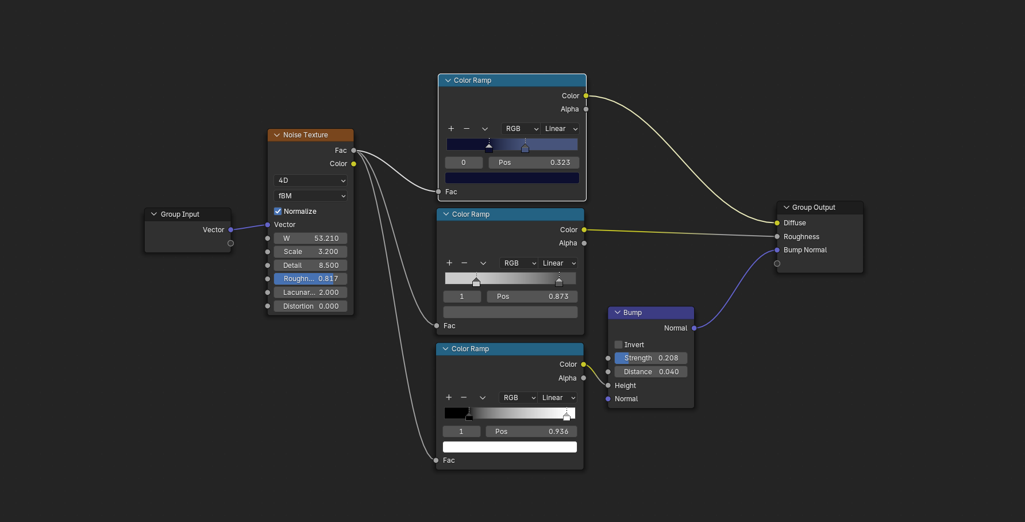1025x522 pixels.
Task: Remove a color stop from the middle Color Ramp
Action: tap(464, 263)
